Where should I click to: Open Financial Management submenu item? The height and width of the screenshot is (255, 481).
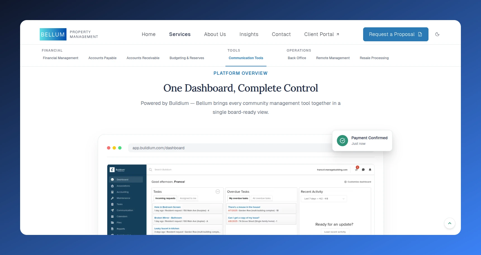61,58
